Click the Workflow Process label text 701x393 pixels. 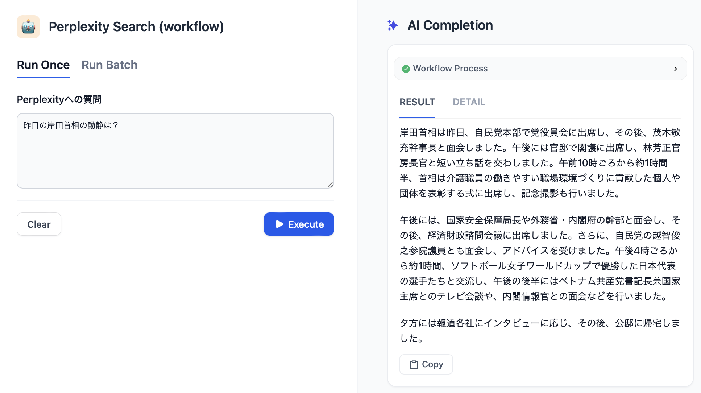(x=450, y=69)
